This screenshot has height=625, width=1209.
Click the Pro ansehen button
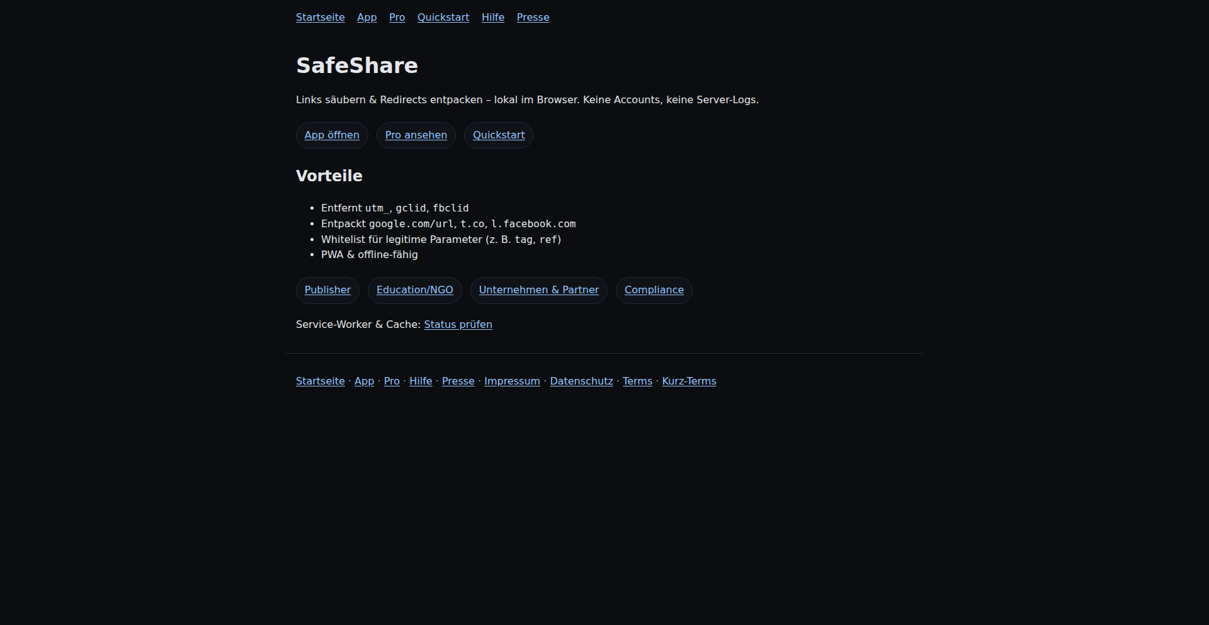tap(416, 135)
